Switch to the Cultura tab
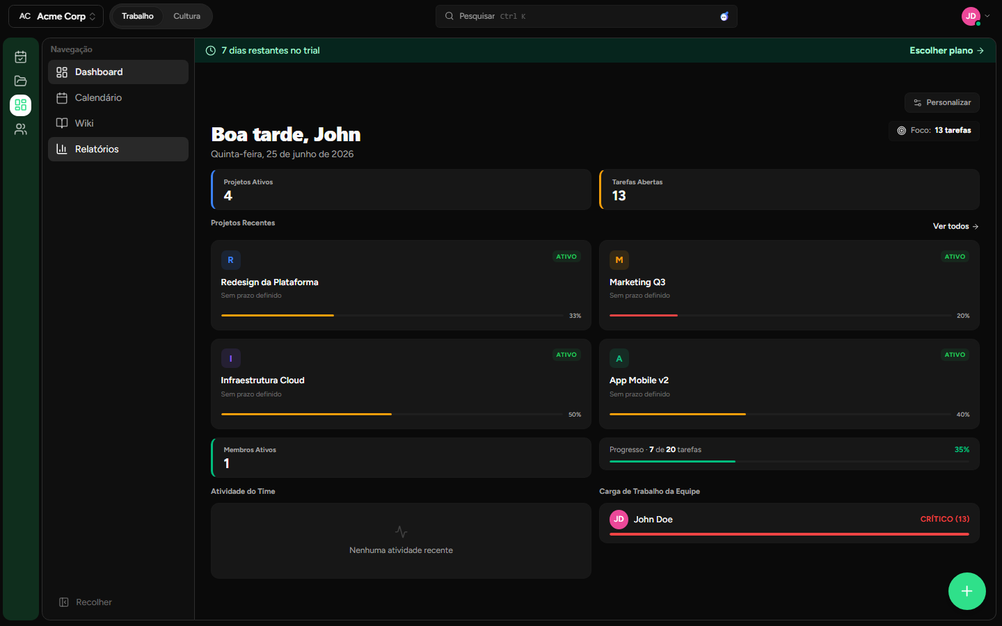This screenshot has width=1002, height=626. click(187, 16)
